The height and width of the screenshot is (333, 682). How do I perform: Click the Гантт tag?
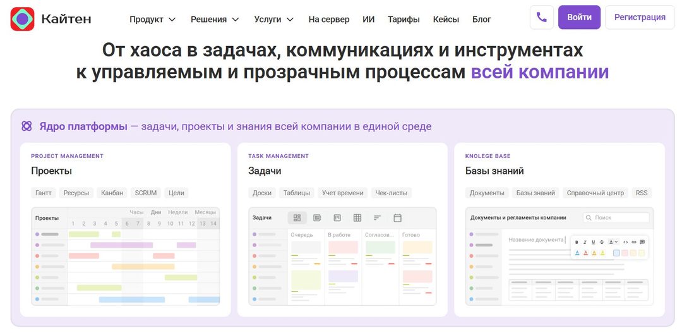click(x=44, y=193)
